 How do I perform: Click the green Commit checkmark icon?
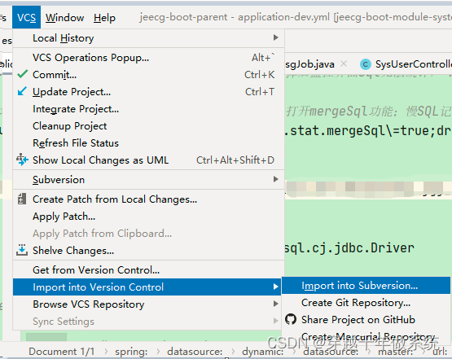[22, 74]
